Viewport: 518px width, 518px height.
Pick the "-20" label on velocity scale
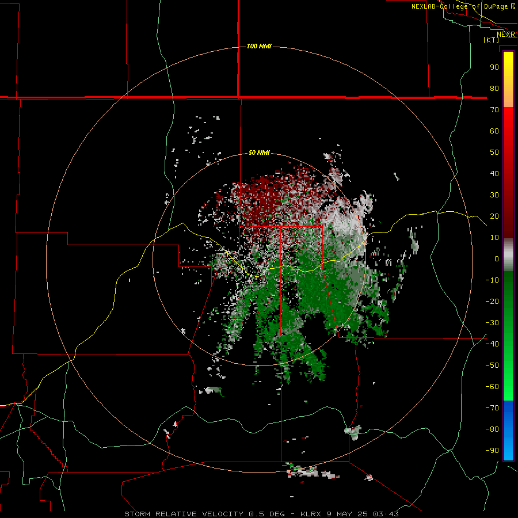492,301
